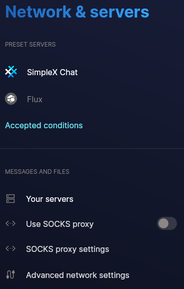Click the cable icon for Advanced network settings

(10, 274)
